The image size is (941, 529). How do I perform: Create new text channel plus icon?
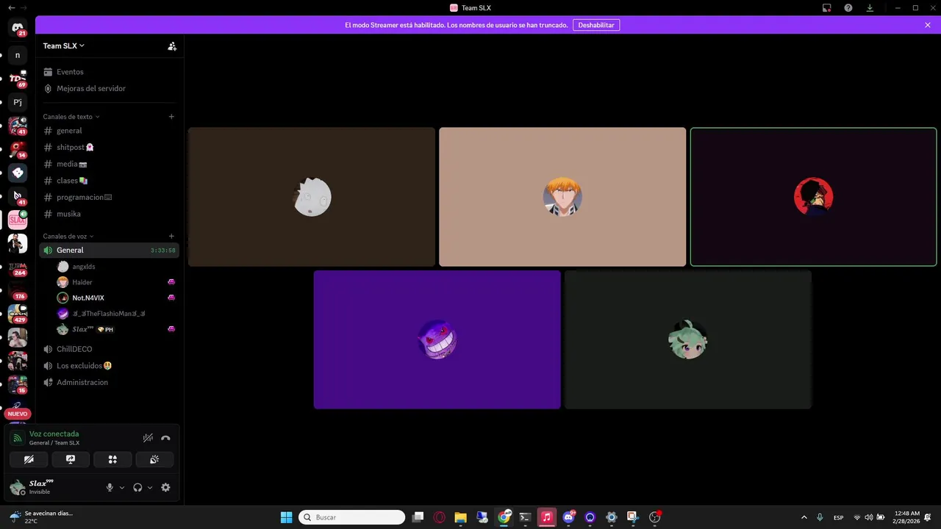point(171,116)
